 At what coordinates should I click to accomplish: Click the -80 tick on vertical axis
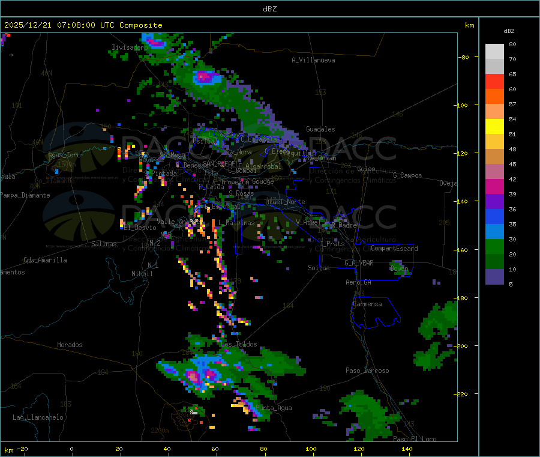point(463,57)
